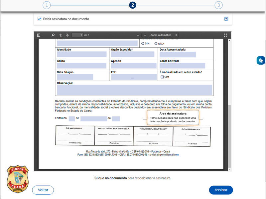
Task: Open the help question mark icon
Action: (226, 19)
